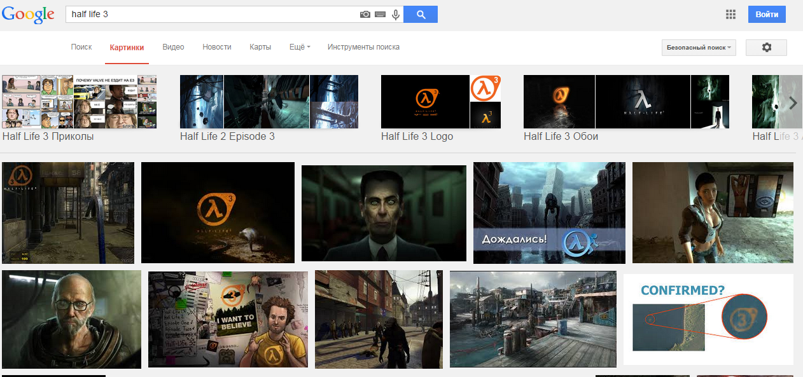Screen dimensions: 803x377
Task: Click the blue magnifier search button
Action: tap(421, 14)
